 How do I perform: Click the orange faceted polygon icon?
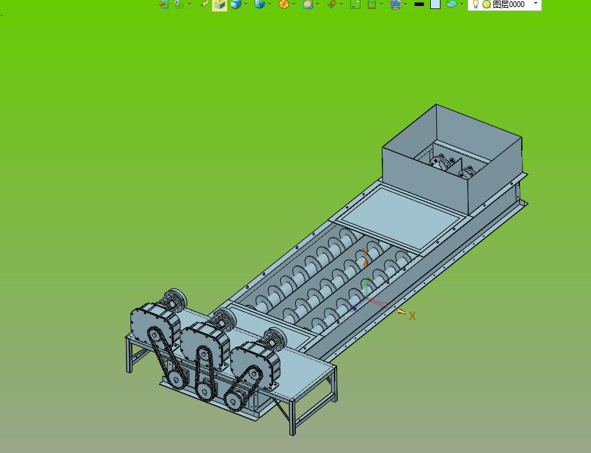284,4
